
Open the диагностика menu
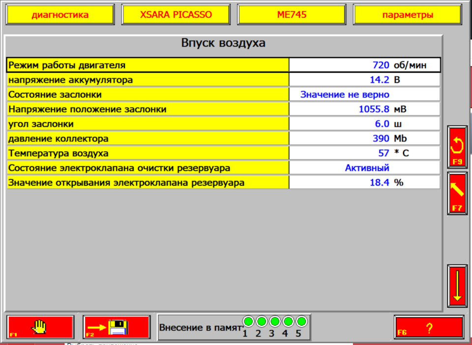[x=59, y=14]
